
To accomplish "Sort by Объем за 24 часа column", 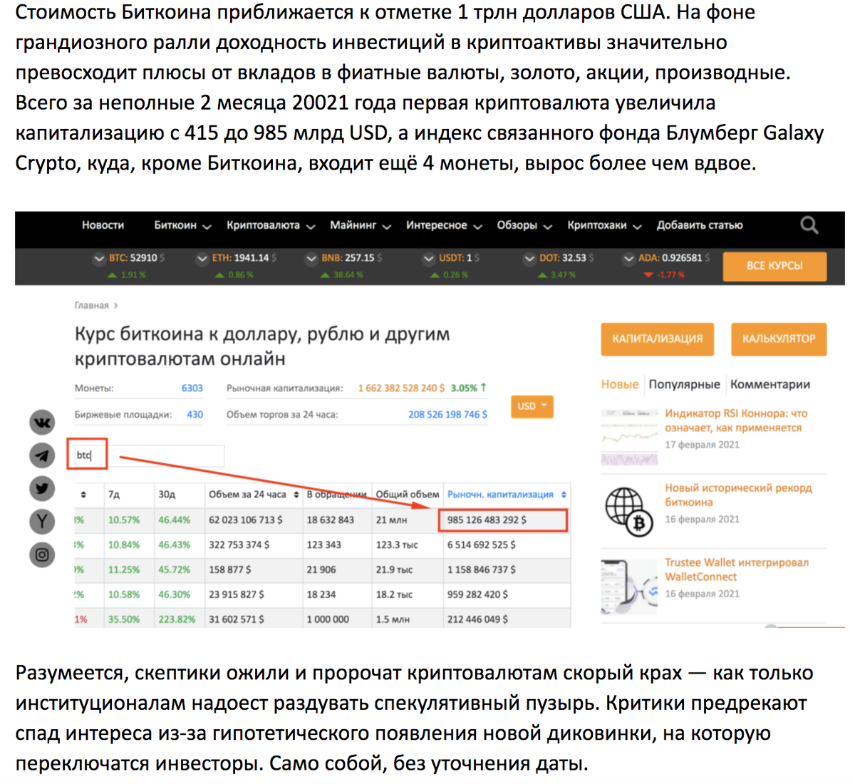I will point(253,494).
